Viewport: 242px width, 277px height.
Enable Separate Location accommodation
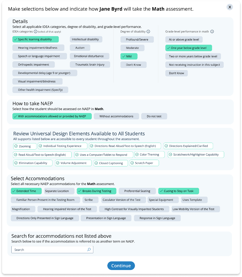[57, 191]
